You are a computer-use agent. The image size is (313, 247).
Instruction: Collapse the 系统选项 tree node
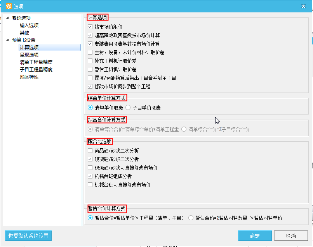[7, 18]
